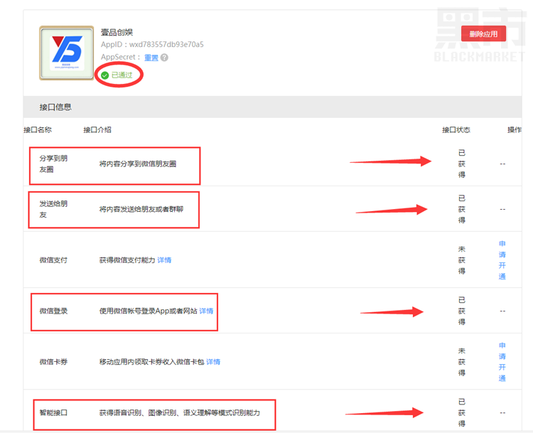533x433 pixels.
Task: Click 已获得 status of 智能接口
Action: pos(462,412)
